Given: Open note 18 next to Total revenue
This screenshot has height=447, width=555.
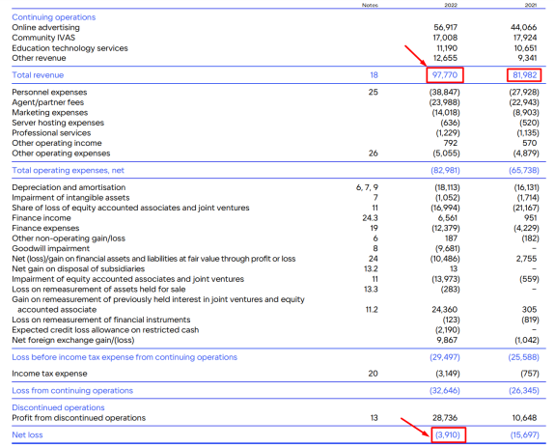Looking at the screenshot, I should (x=374, y=75).
